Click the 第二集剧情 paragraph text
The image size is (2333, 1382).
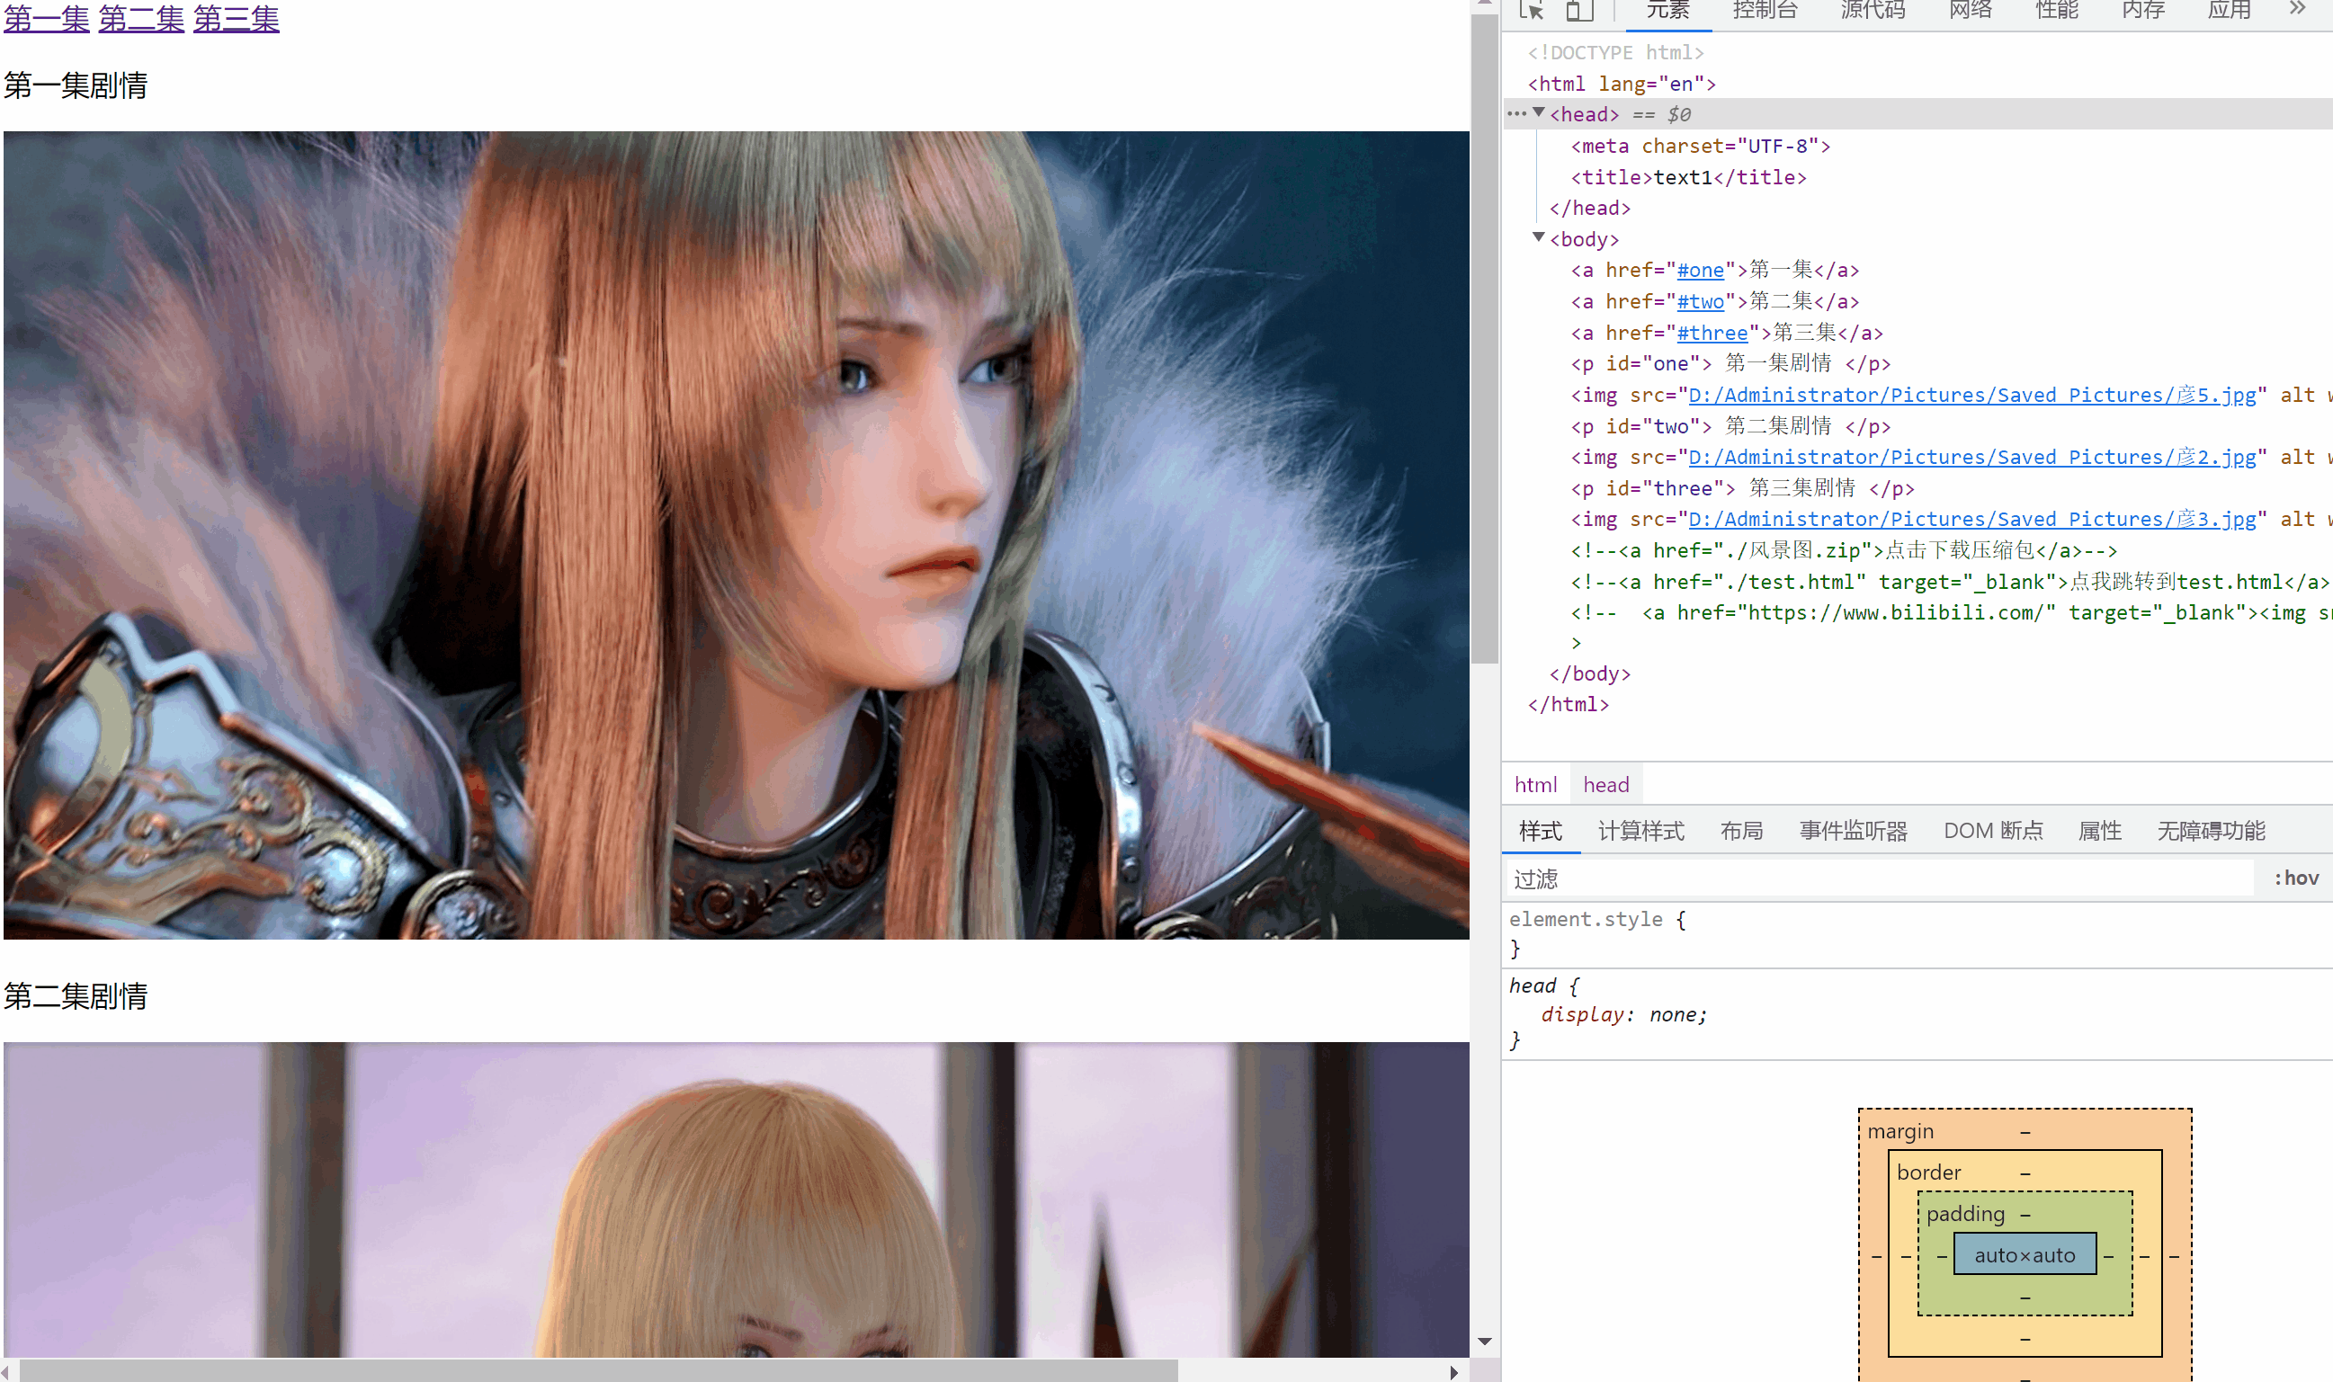coord(76,996)
